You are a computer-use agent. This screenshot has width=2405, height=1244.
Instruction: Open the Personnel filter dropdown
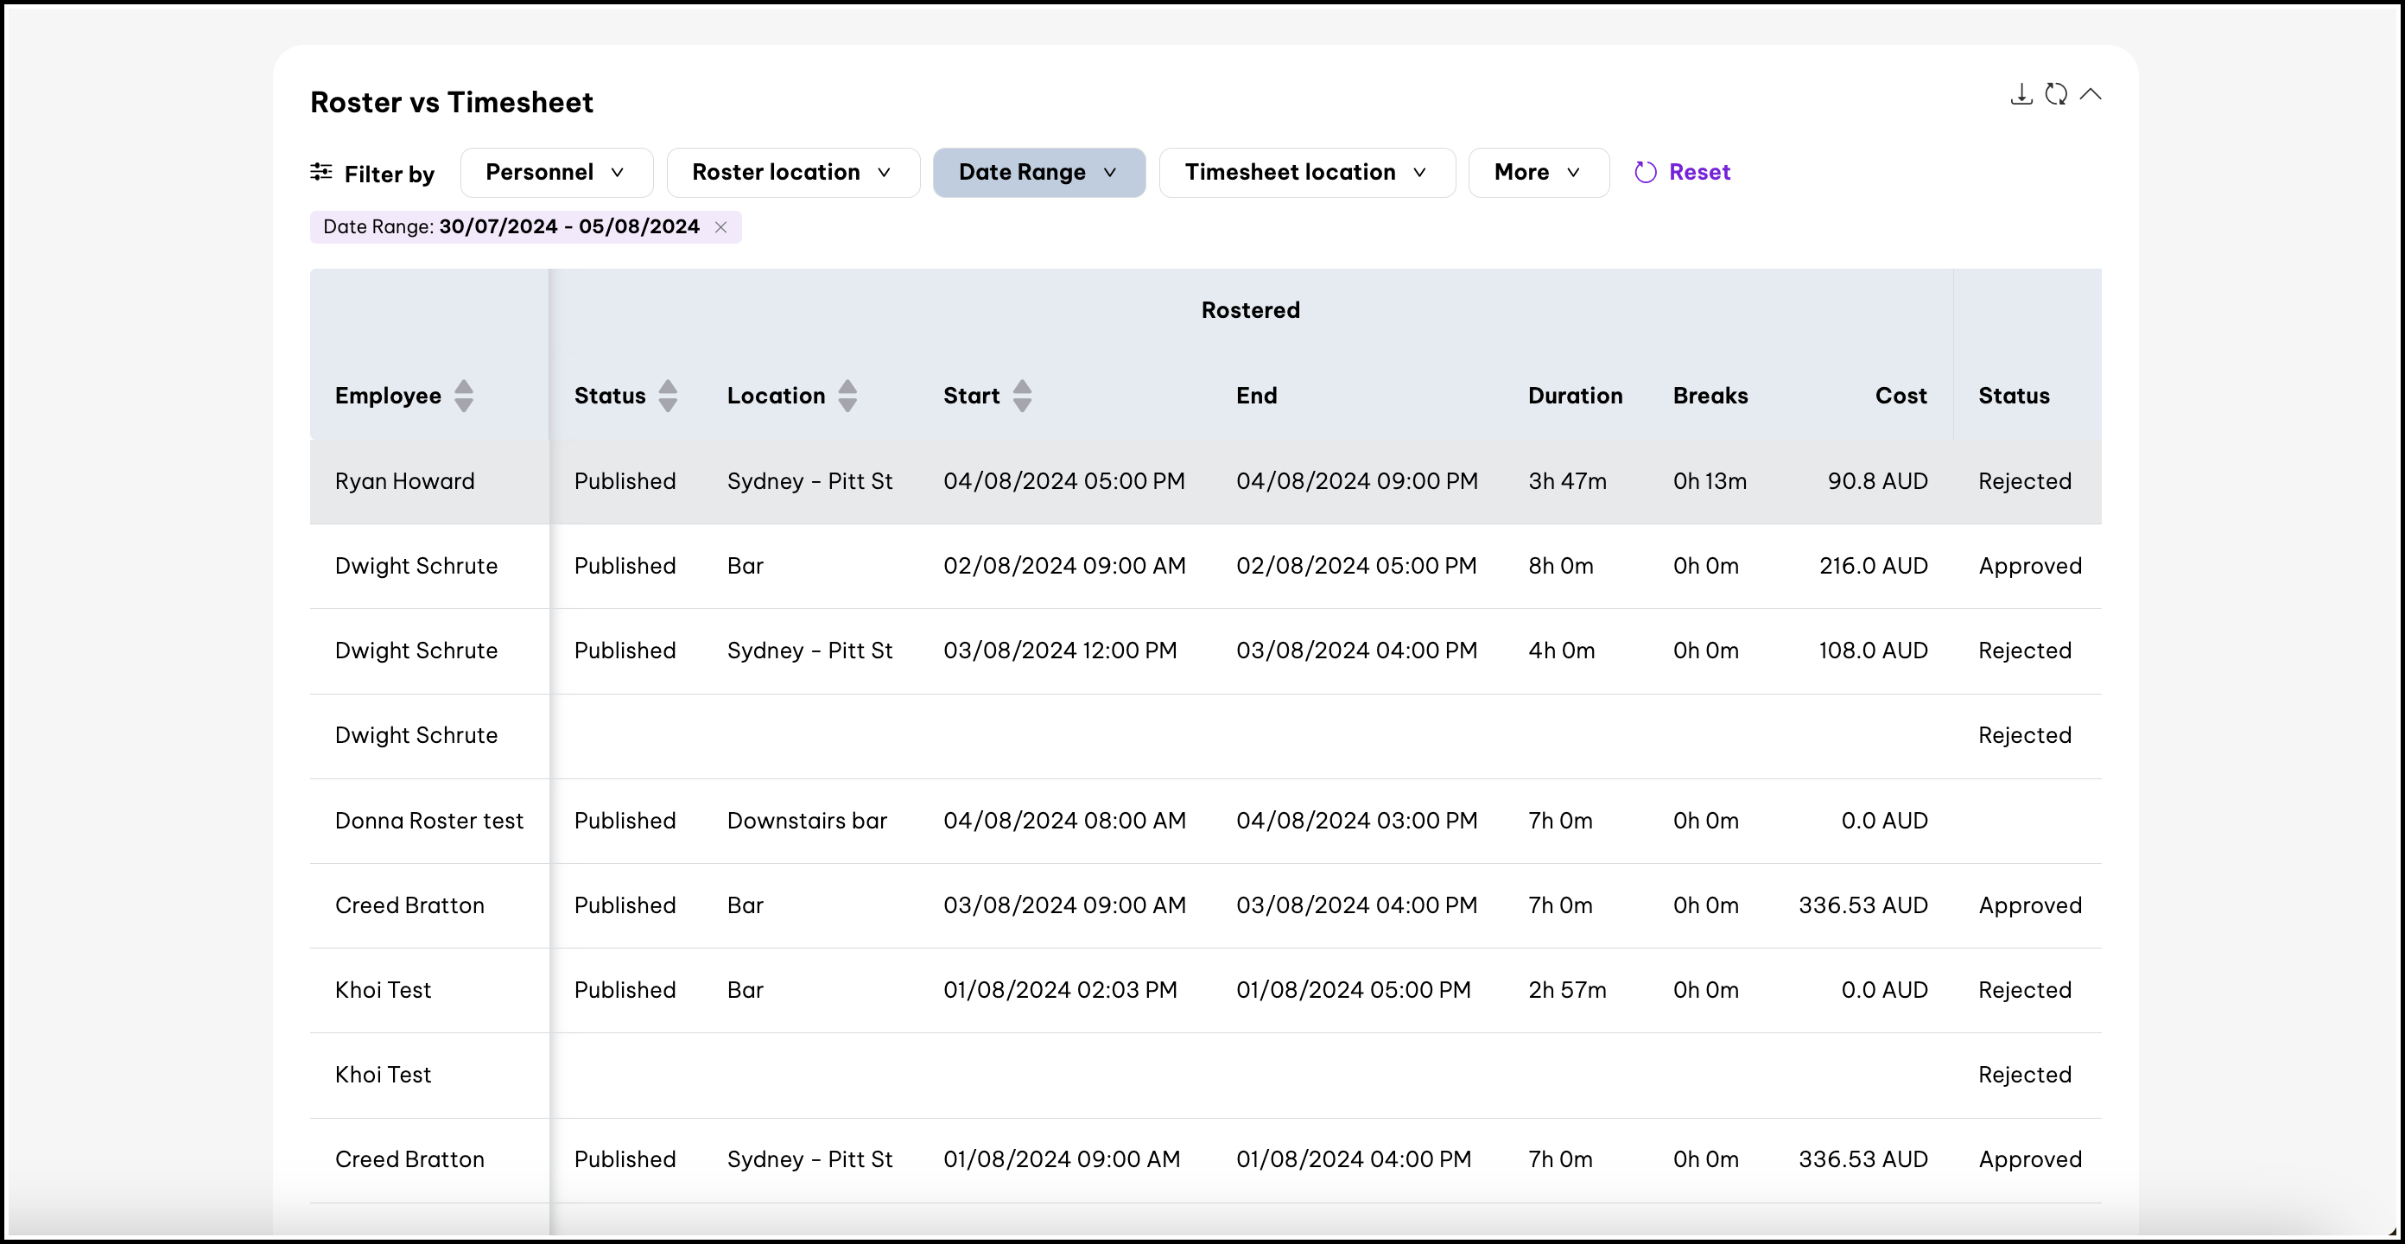point(555,172)
